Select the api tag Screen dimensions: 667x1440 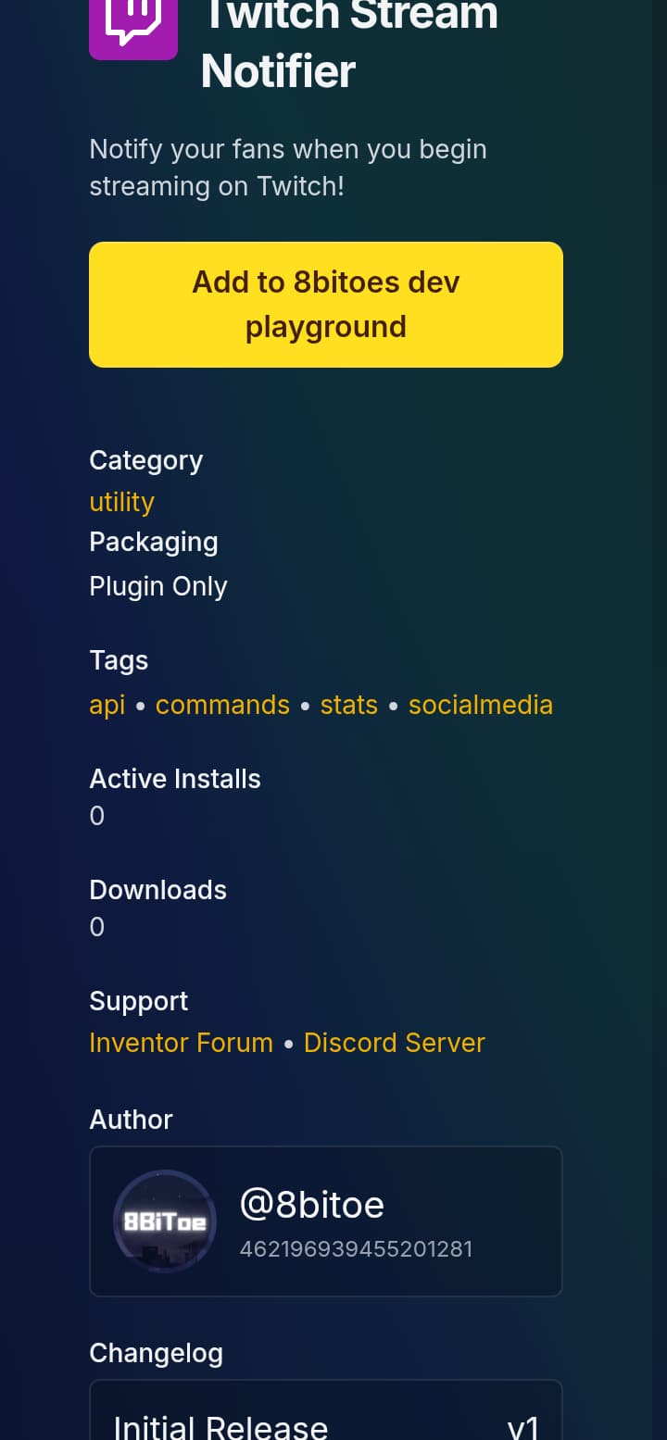click(x=107, y=705)
